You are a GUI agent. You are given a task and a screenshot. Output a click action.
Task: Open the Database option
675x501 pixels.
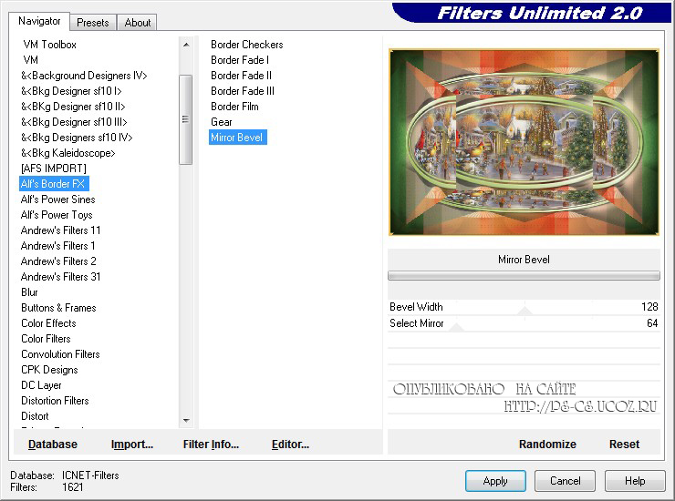tap(53, 445)
